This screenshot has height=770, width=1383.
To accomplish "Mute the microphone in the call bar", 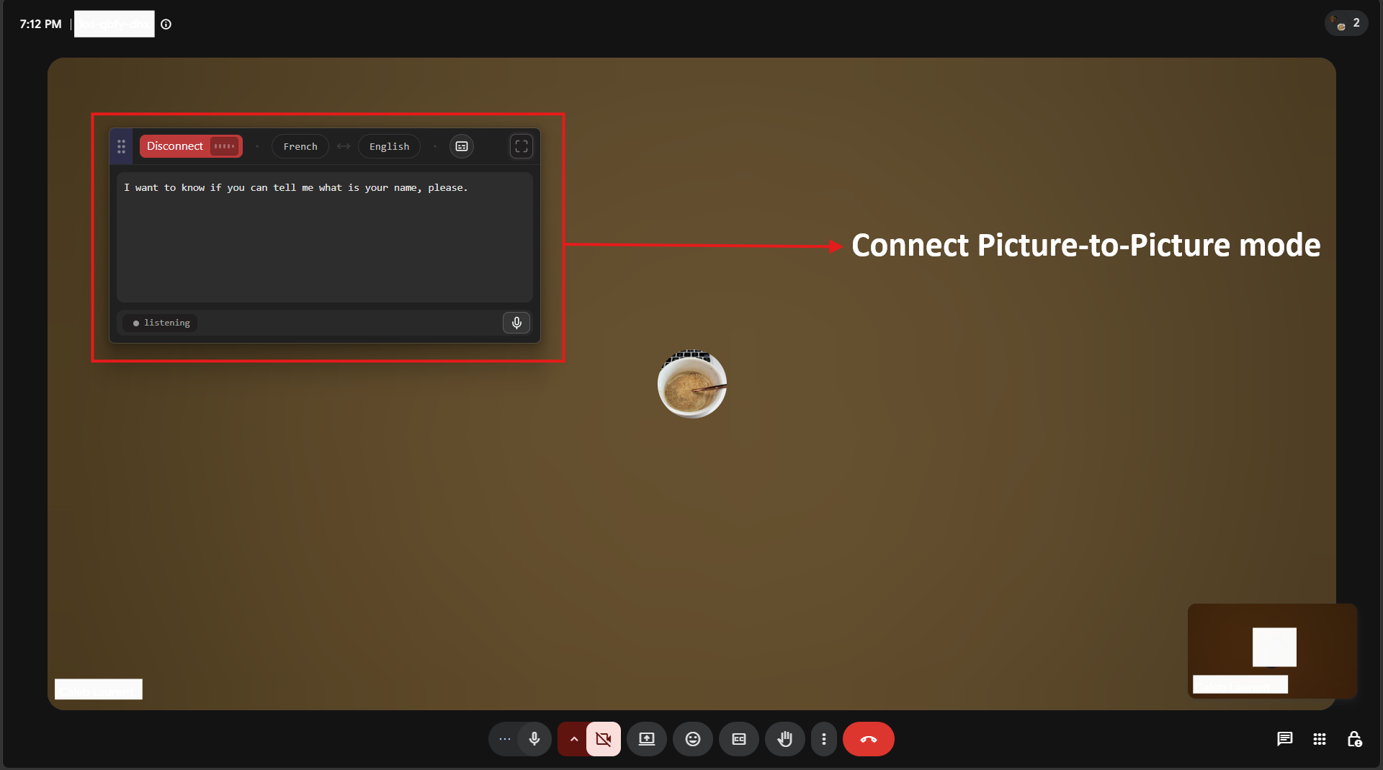I will click(x=534, y=739).
